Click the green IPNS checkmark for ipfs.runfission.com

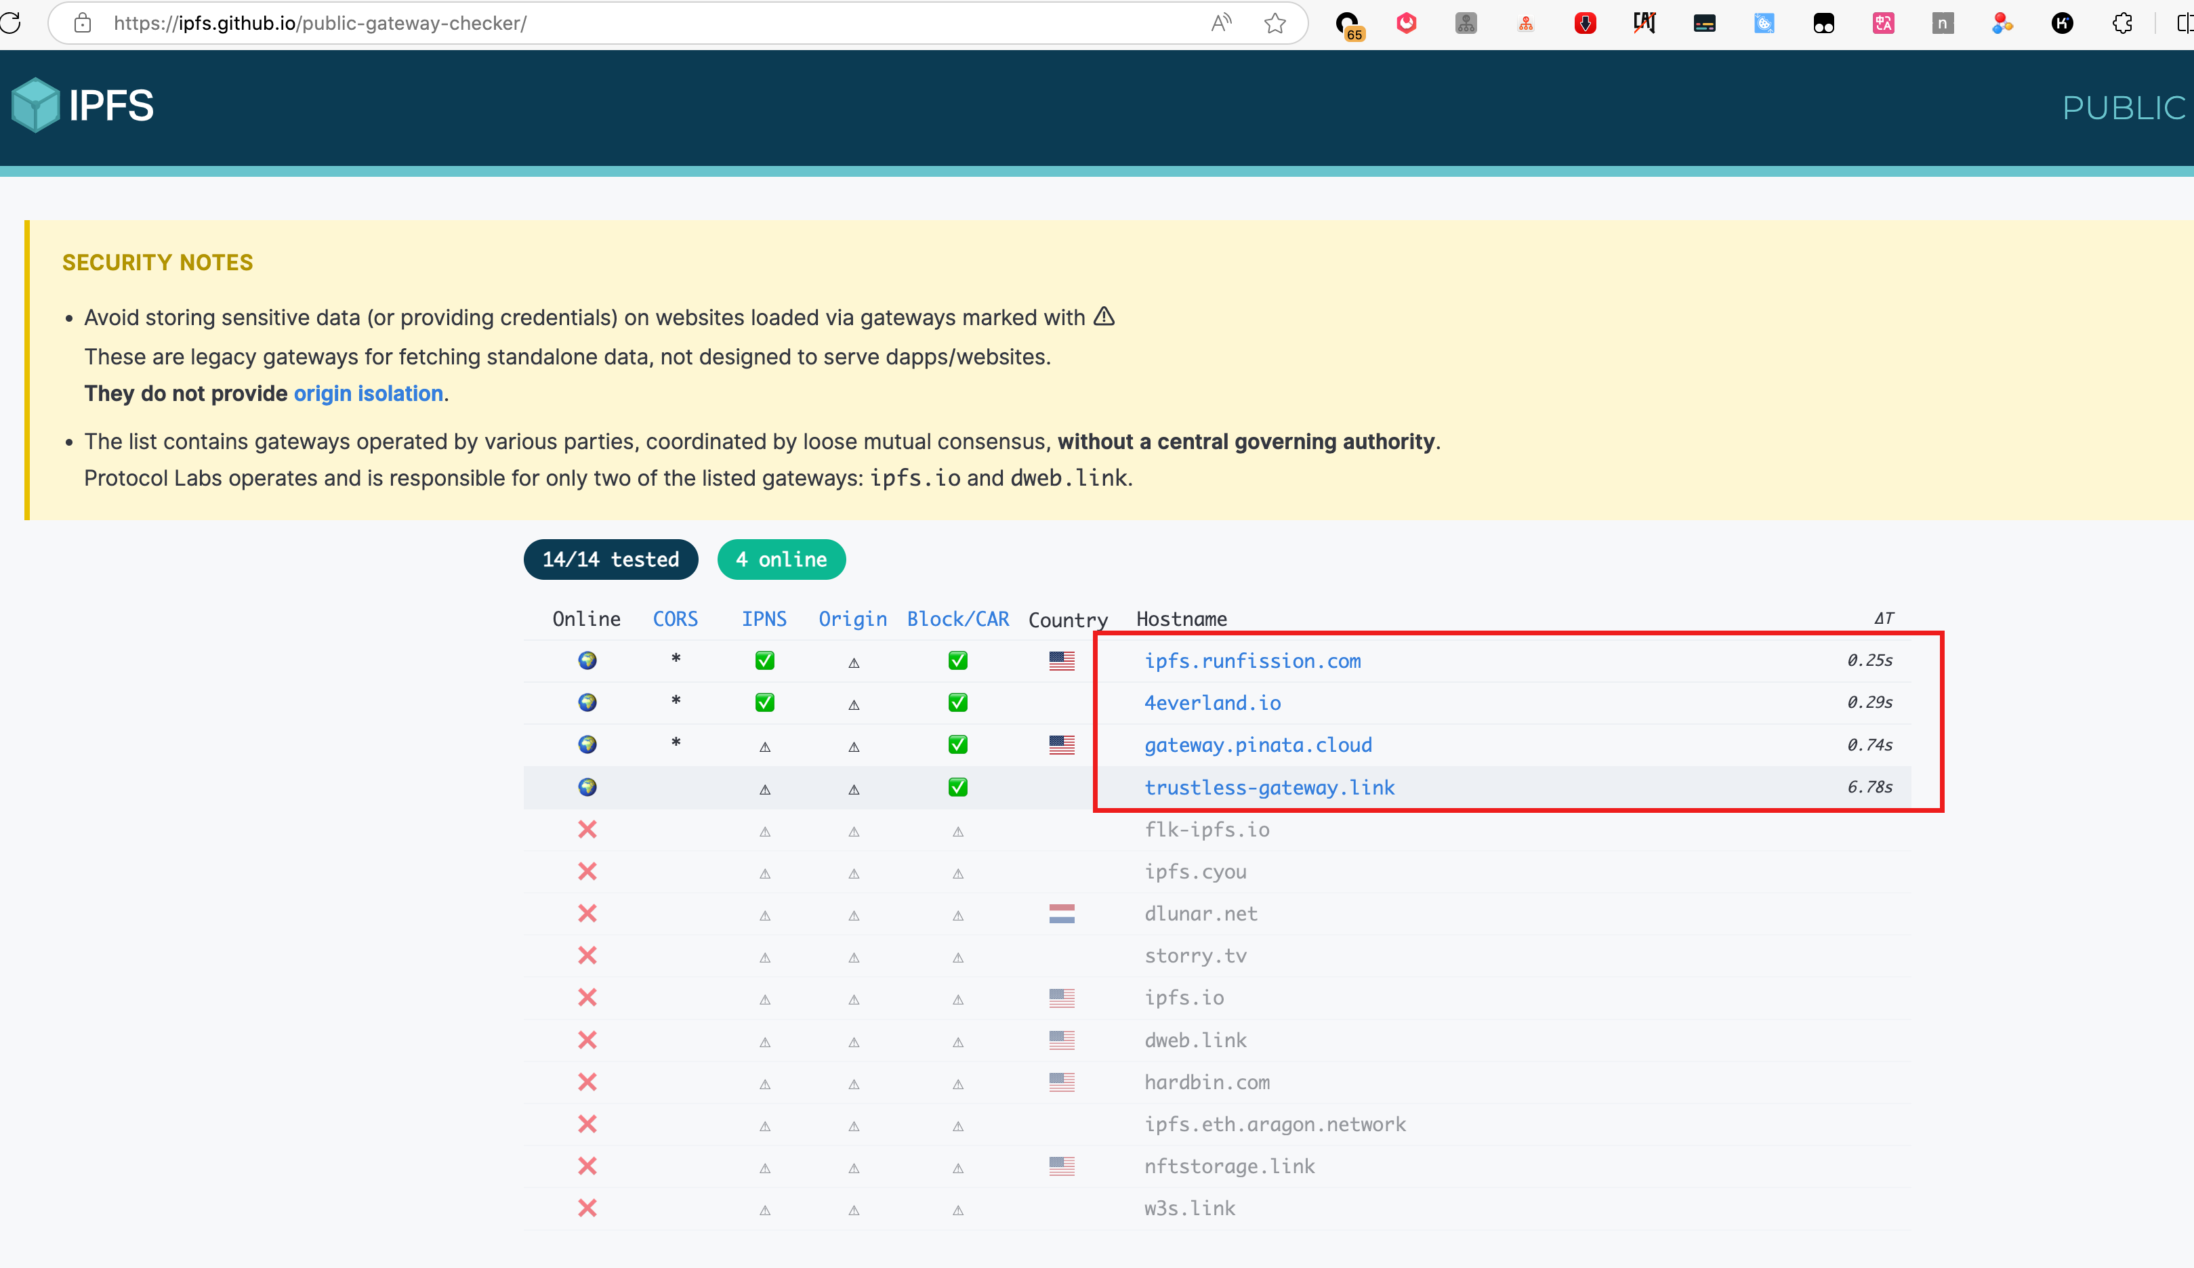coord(764,660)
